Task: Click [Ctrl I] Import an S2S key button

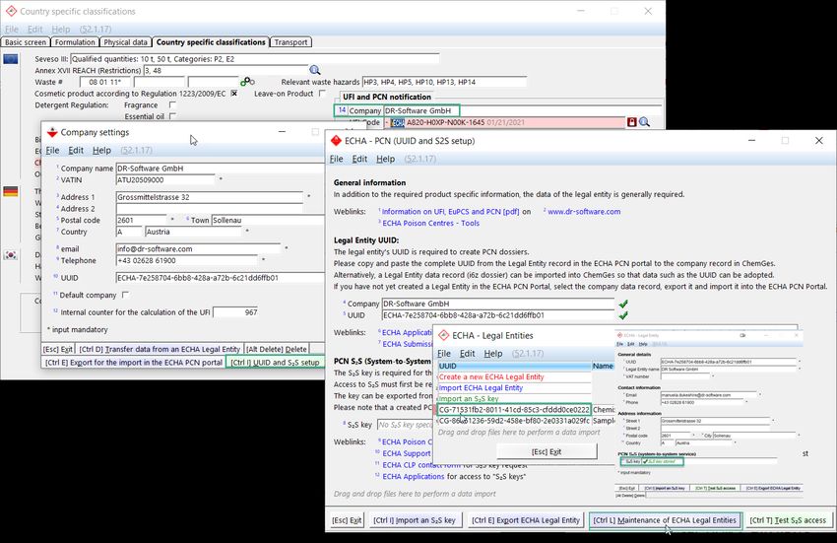Action: pyautogui.click(x=415, y=520)
